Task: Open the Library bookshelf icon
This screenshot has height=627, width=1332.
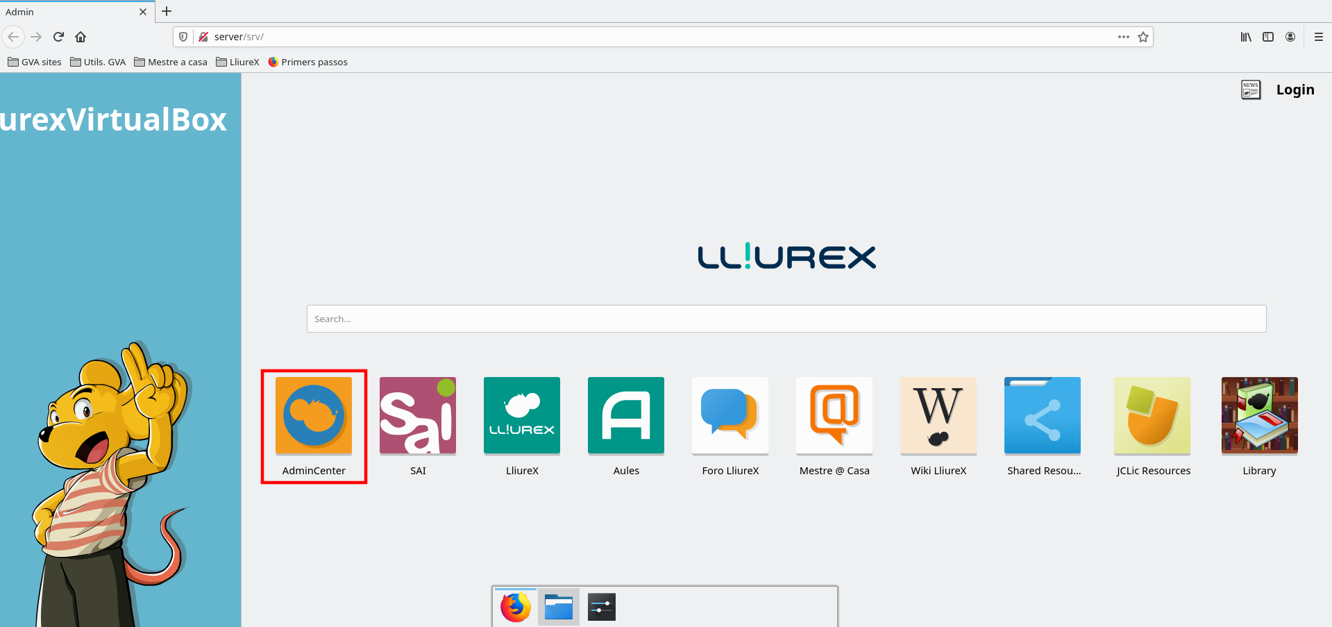Action: [1259, 415]
